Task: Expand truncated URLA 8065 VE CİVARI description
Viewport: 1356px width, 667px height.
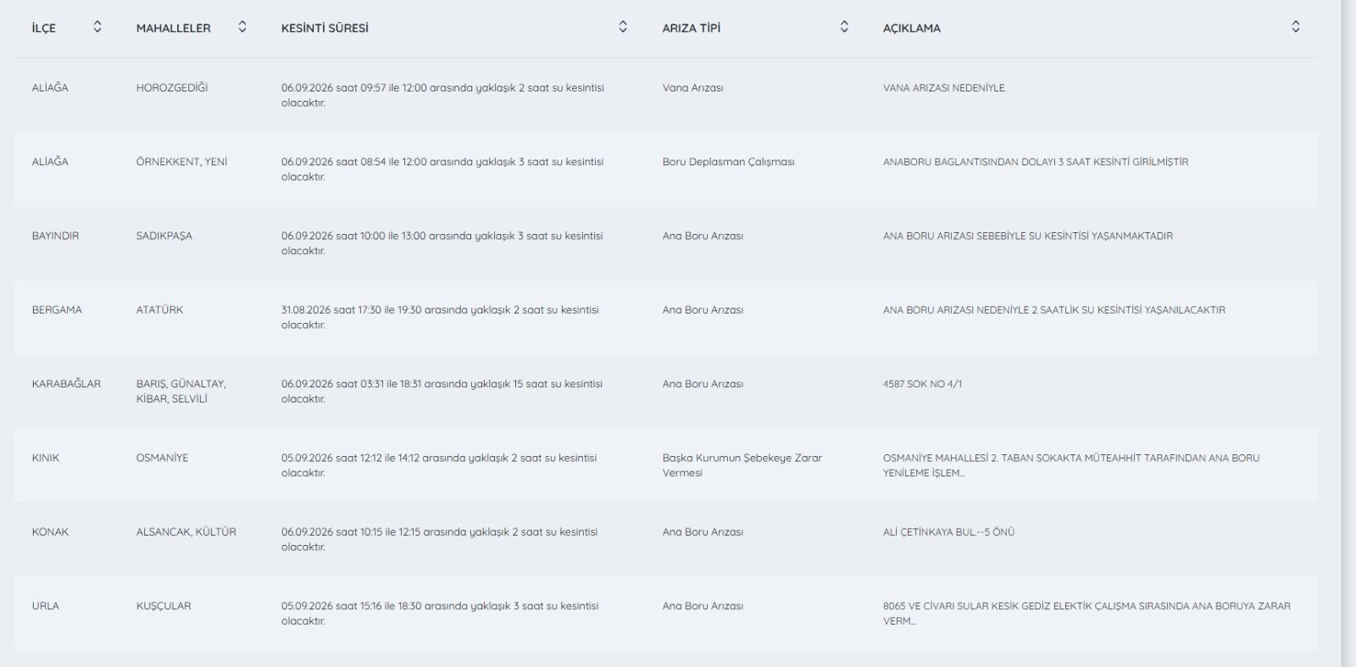Action: [1086, 614]
